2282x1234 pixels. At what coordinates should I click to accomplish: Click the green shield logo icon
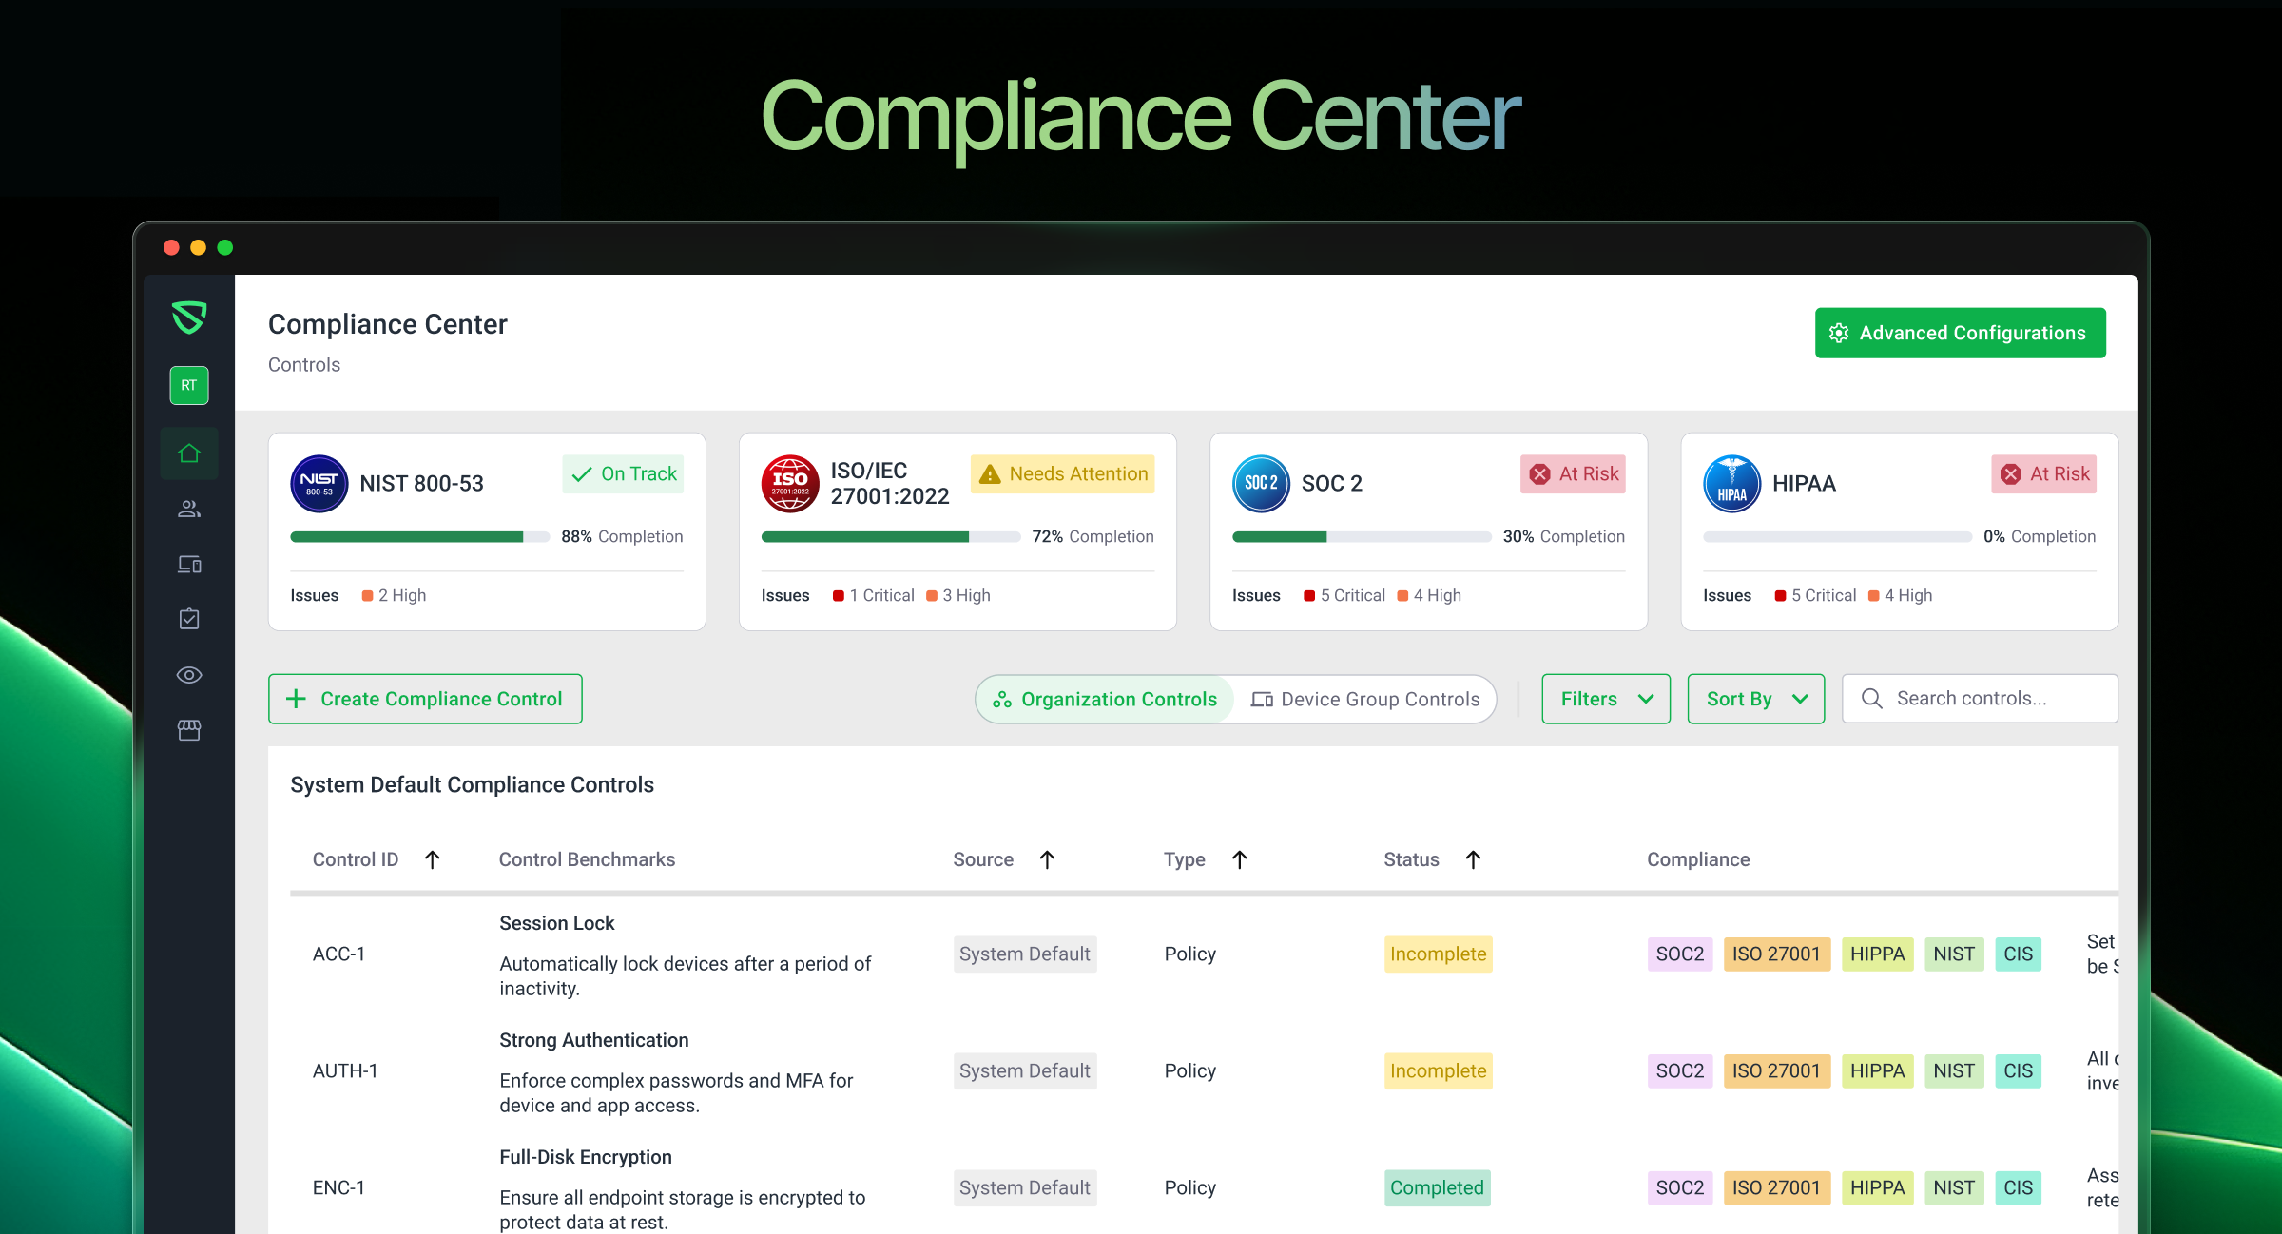click(189, 318)
